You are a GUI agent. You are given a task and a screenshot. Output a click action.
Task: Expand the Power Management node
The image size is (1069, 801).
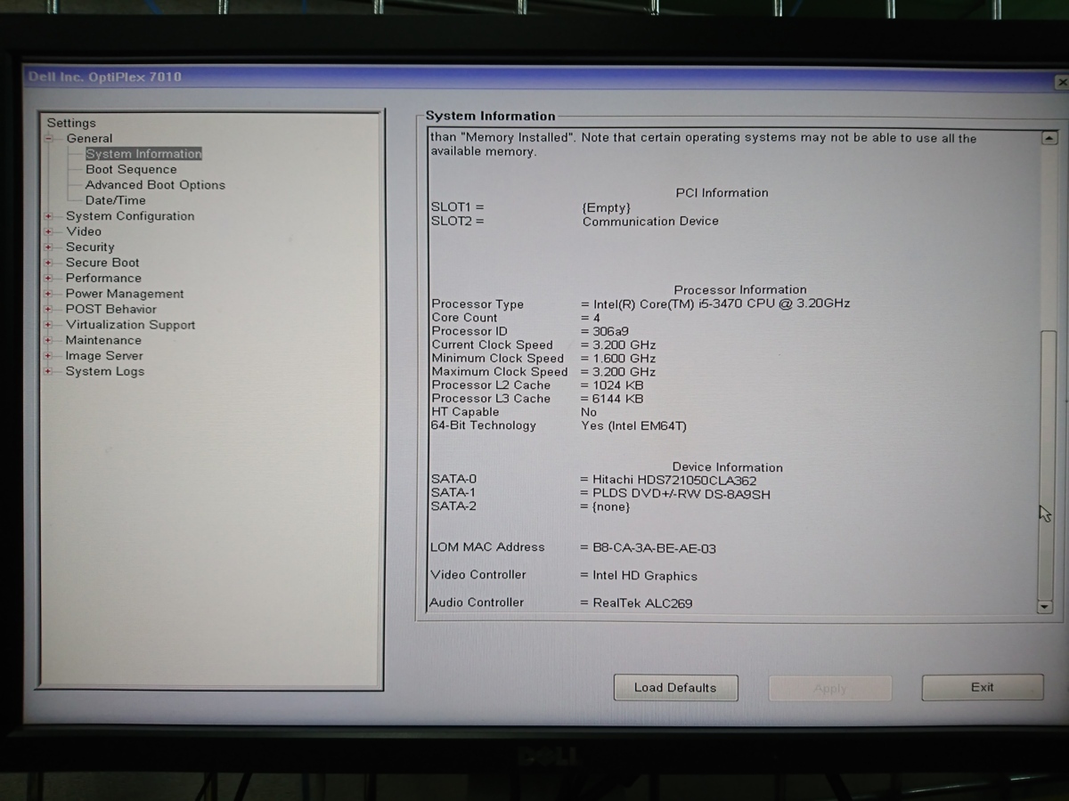[x=48, y=294]
